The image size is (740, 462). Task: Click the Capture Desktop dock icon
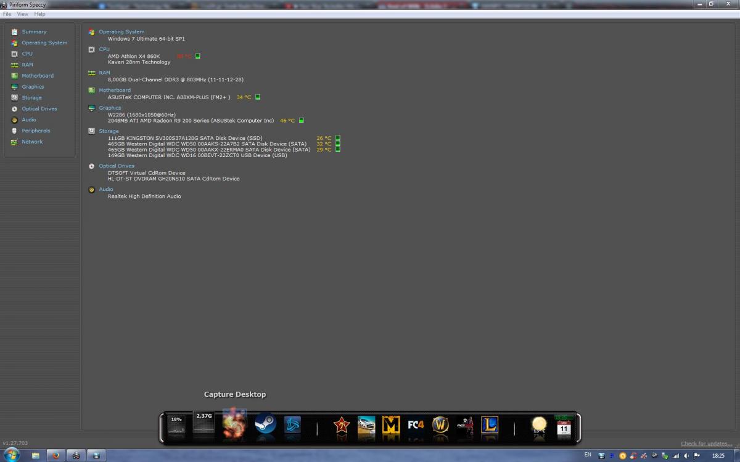point(235,424)
